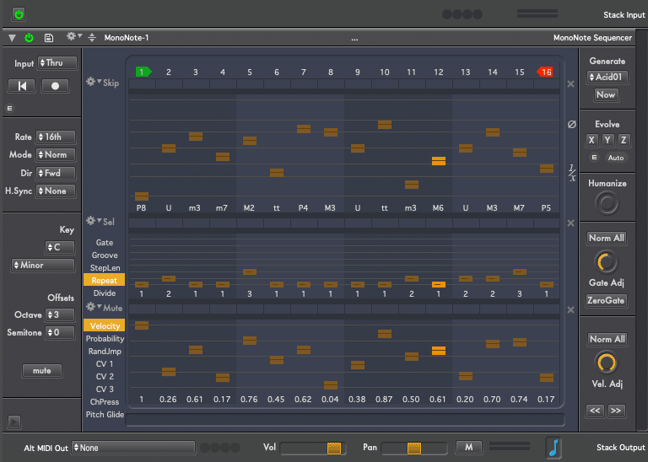Select the Velocity lane tab

click(x=104, y=325)
